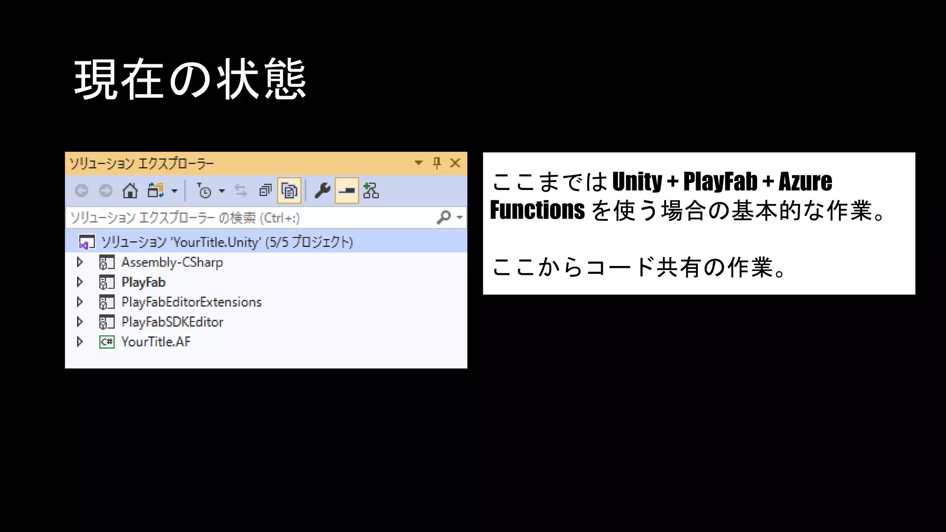Expand the PlayFabEditorExtensions project
Screen dimensions: 946x532
80,302
